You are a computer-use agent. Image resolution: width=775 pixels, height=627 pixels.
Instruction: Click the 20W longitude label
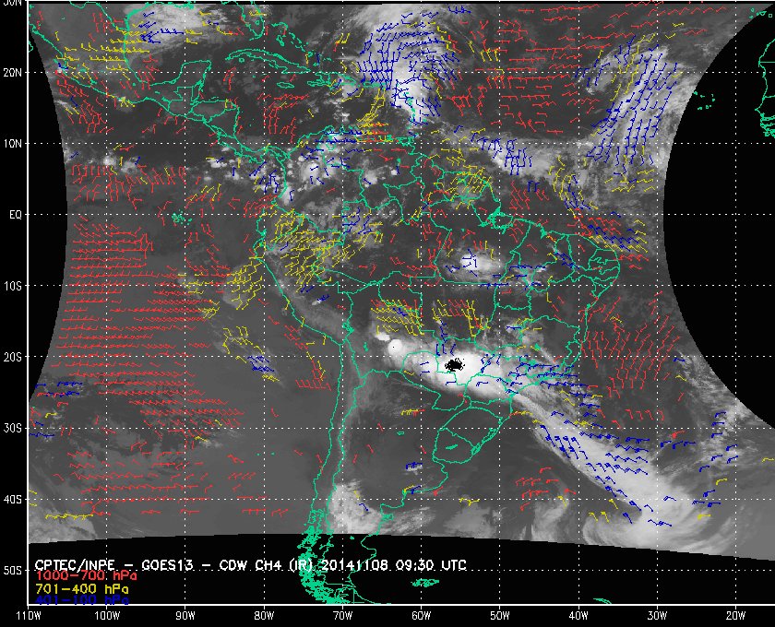tap(735, 615)
